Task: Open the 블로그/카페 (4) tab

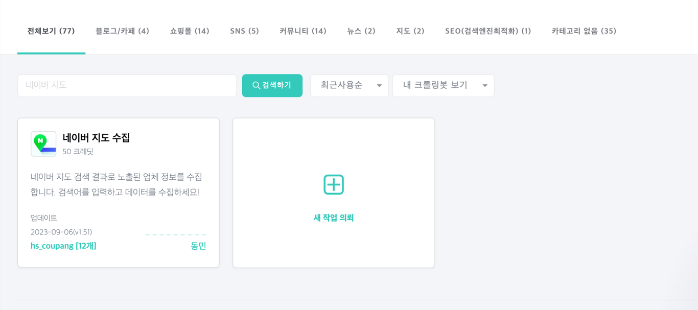Action: [x=122, y=31]
